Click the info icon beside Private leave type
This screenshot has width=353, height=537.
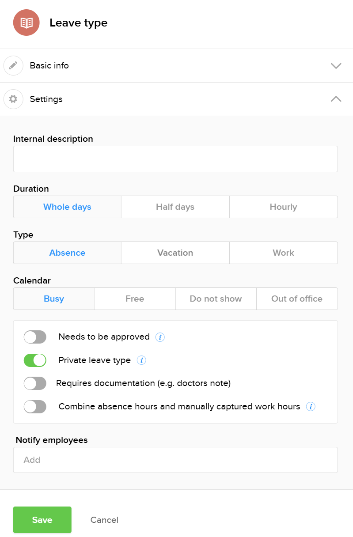[x=141, y=360]
